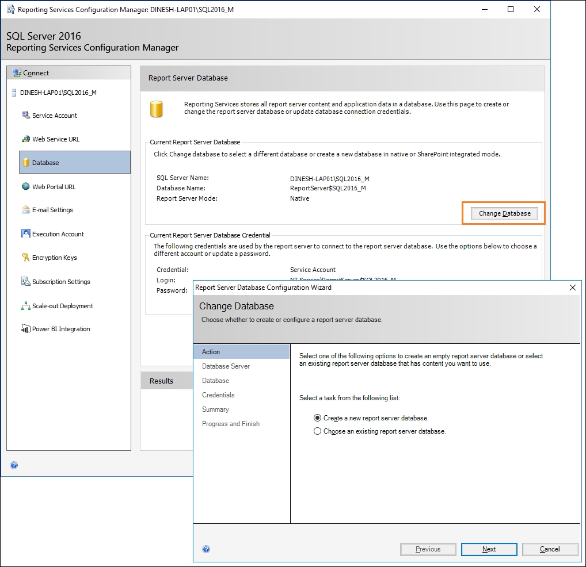Open Subscription Settings page

[x=61, y=282]
